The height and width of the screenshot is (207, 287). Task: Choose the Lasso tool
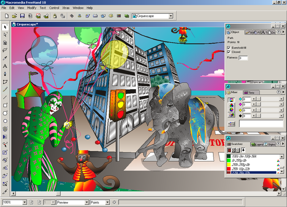click(x=5, y=50)
